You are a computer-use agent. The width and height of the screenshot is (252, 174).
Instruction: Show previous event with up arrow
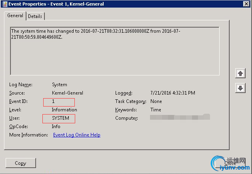click(x=240, y=73)
